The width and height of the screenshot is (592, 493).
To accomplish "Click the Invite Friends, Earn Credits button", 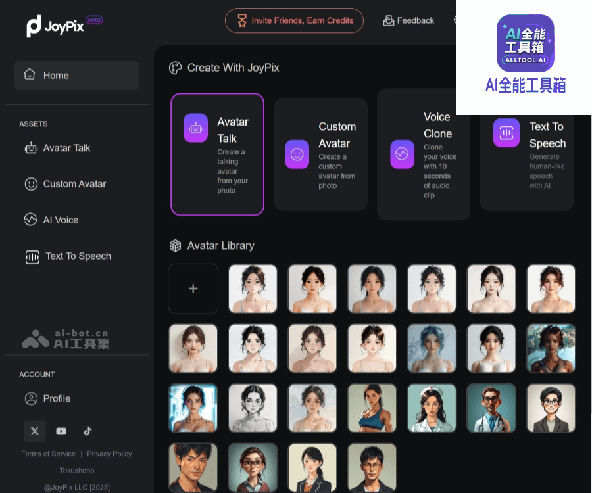I will [294, 20].
